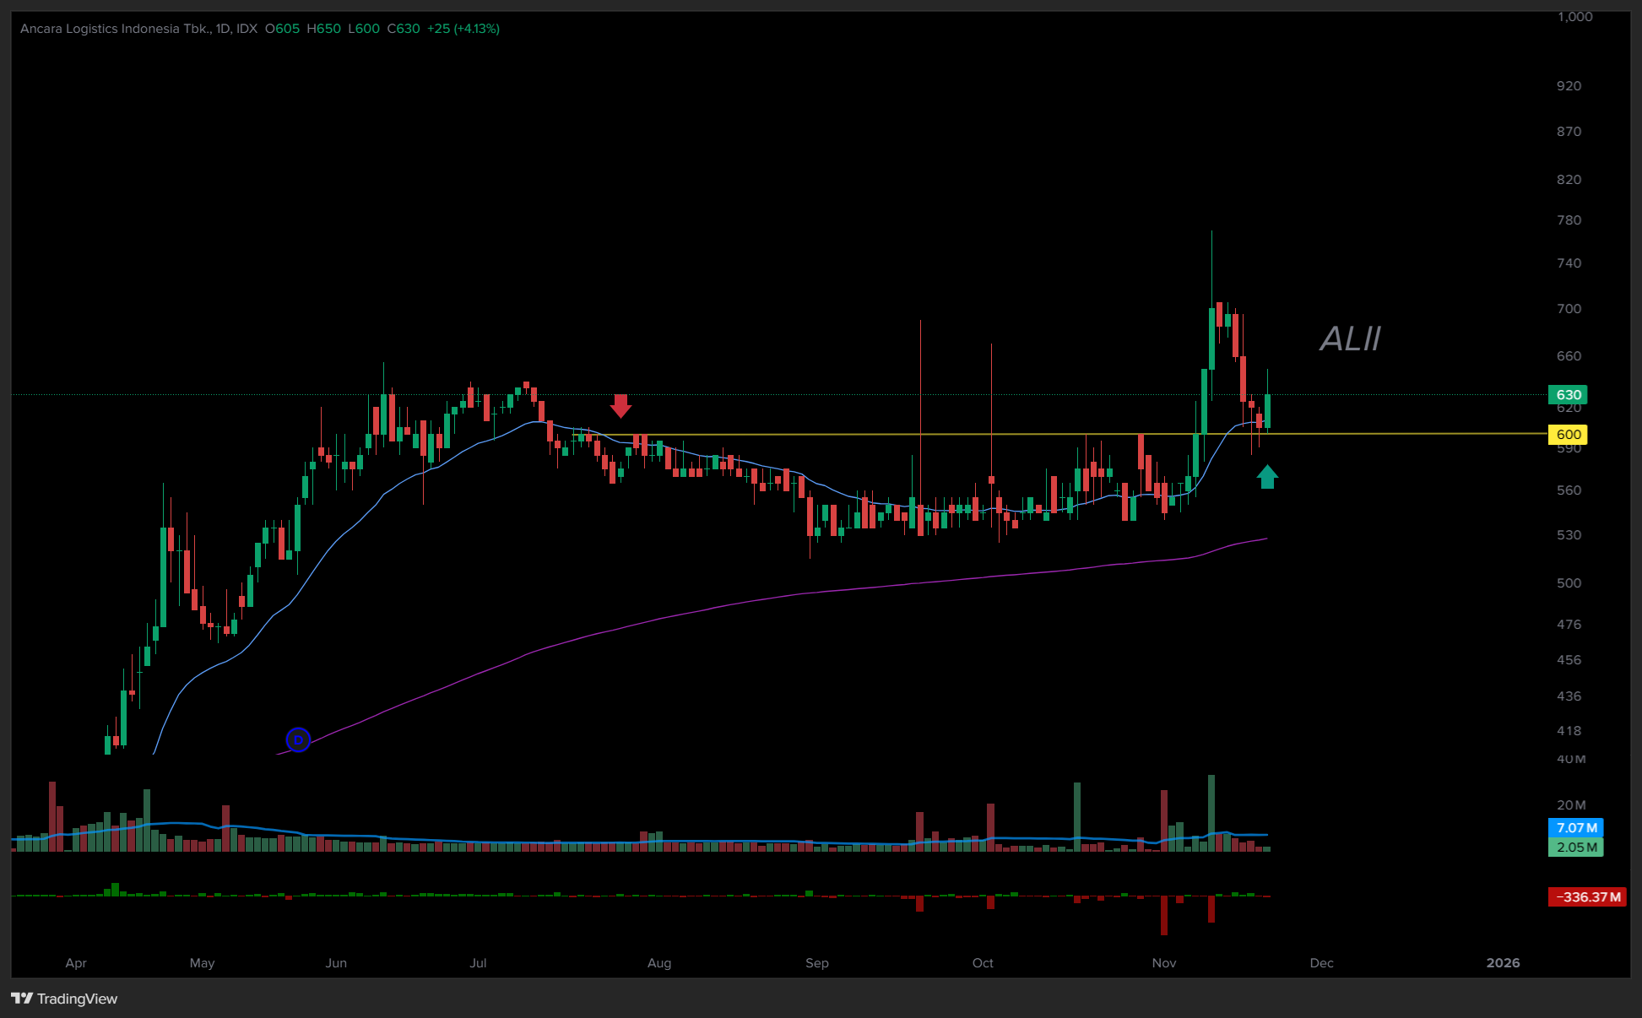
Task: Click the yellow 600 price level label
Action: tap(1568, 435)
